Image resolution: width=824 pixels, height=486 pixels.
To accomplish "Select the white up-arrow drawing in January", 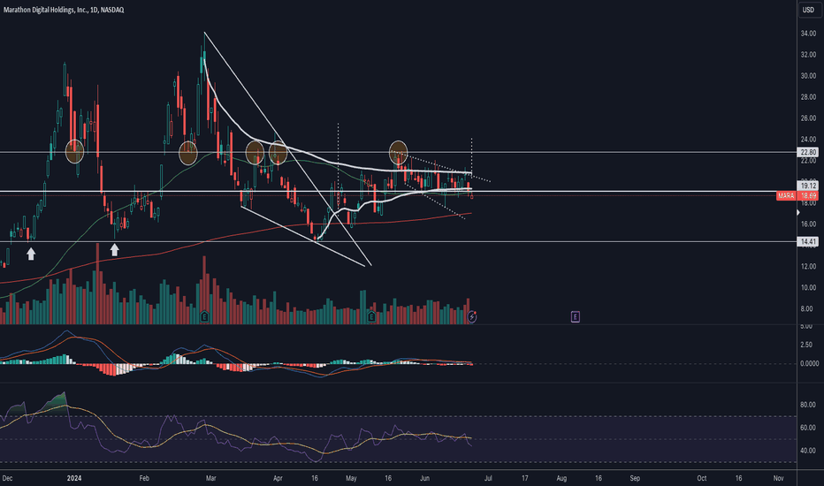I will [114, 249].
